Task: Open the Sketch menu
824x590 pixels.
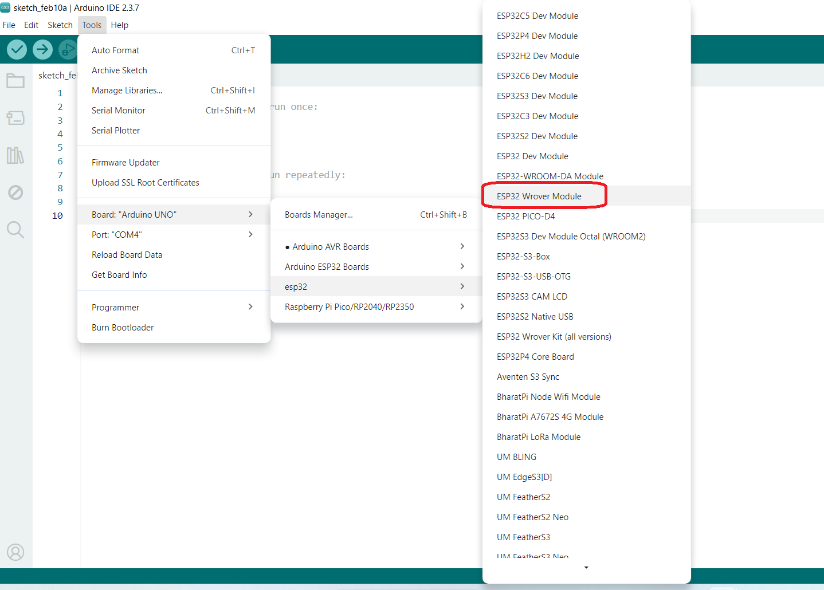Action: click(60, 25)
